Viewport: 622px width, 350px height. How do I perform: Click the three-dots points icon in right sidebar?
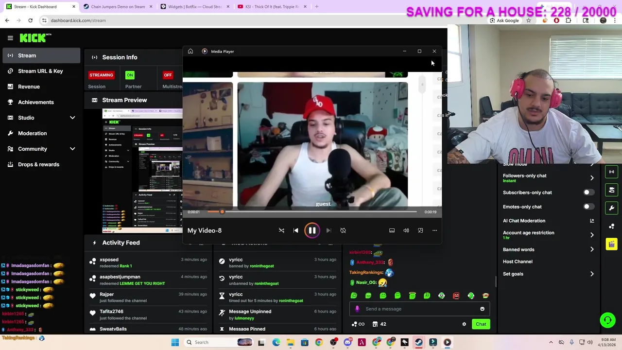(612, 226)
